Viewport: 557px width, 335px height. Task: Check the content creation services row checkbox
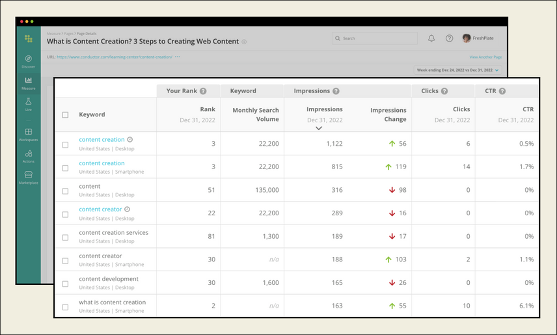click(x=65, y=237)
